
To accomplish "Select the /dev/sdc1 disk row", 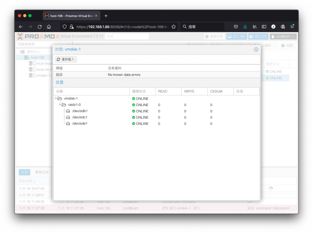I will tap(157, 117).
